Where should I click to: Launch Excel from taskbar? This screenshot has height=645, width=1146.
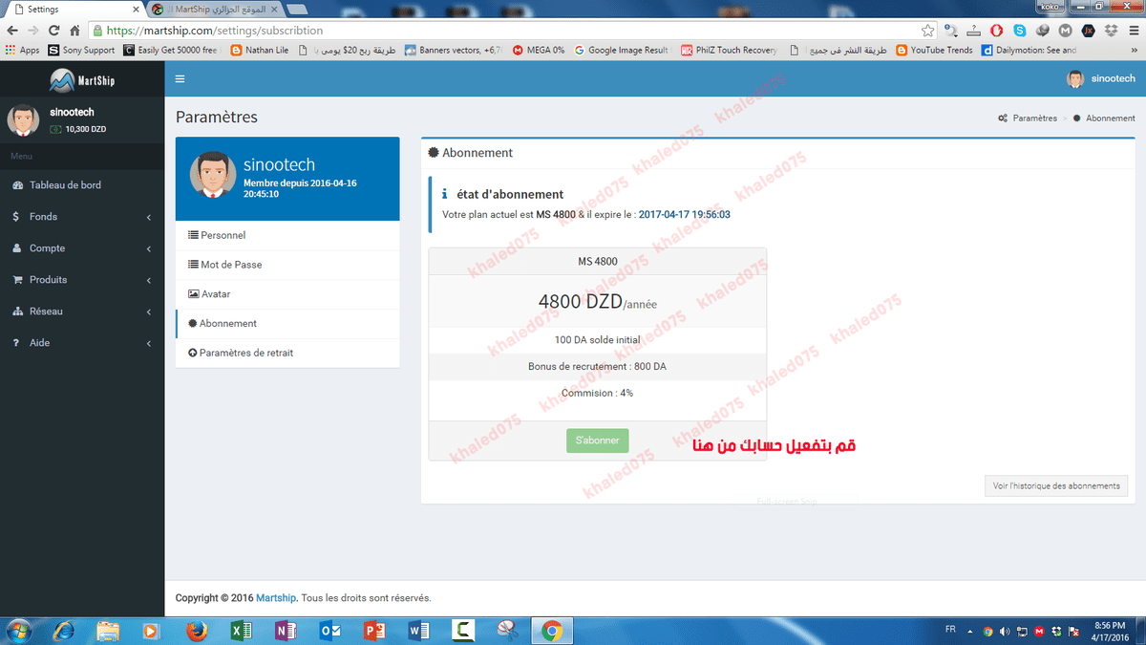point(242,631)
